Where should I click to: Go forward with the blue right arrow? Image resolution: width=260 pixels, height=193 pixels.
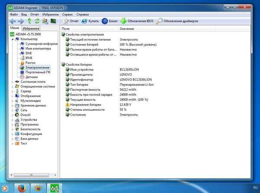click(21, 21)
